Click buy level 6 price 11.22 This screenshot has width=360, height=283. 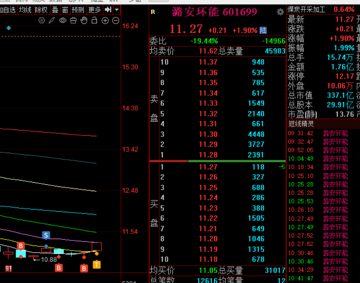coord(208,218)
